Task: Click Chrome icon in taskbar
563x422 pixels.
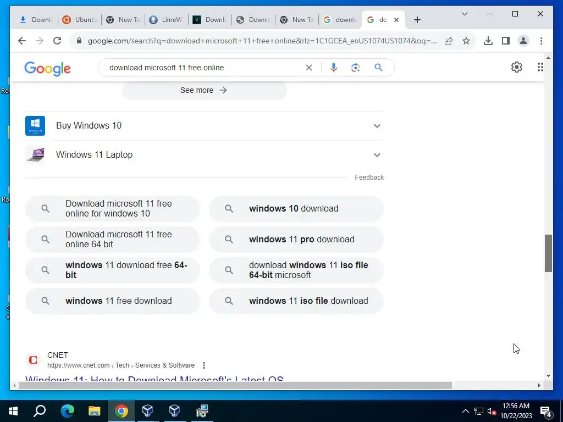Action: [x=122, y=411]
